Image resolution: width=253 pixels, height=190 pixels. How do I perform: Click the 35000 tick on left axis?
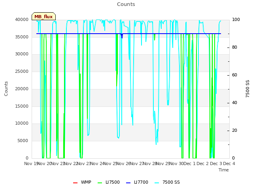(22, 37)
